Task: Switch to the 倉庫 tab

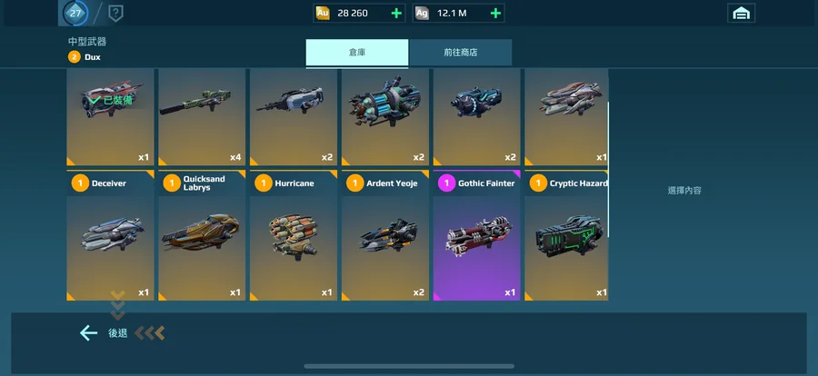Action: [357, 53]
